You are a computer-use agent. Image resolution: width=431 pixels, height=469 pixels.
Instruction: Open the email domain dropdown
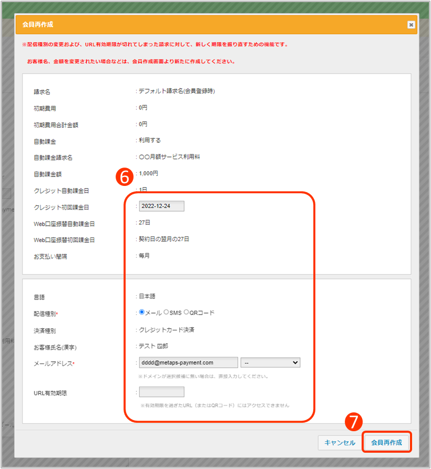point(270,362)
